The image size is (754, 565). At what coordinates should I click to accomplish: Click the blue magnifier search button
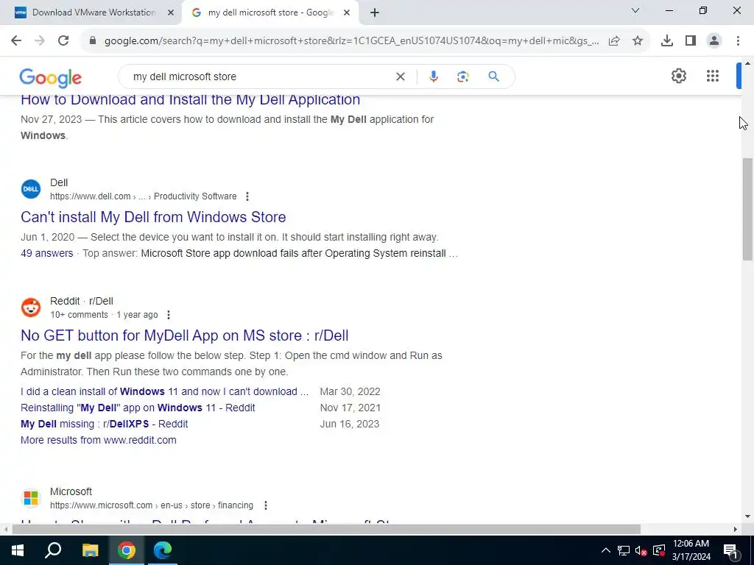493,77
